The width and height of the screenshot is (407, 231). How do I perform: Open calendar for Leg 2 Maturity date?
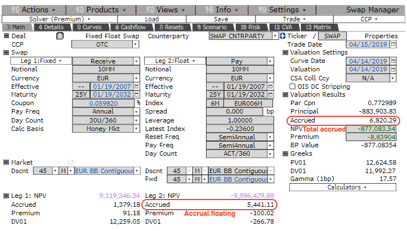pos(269,95)
